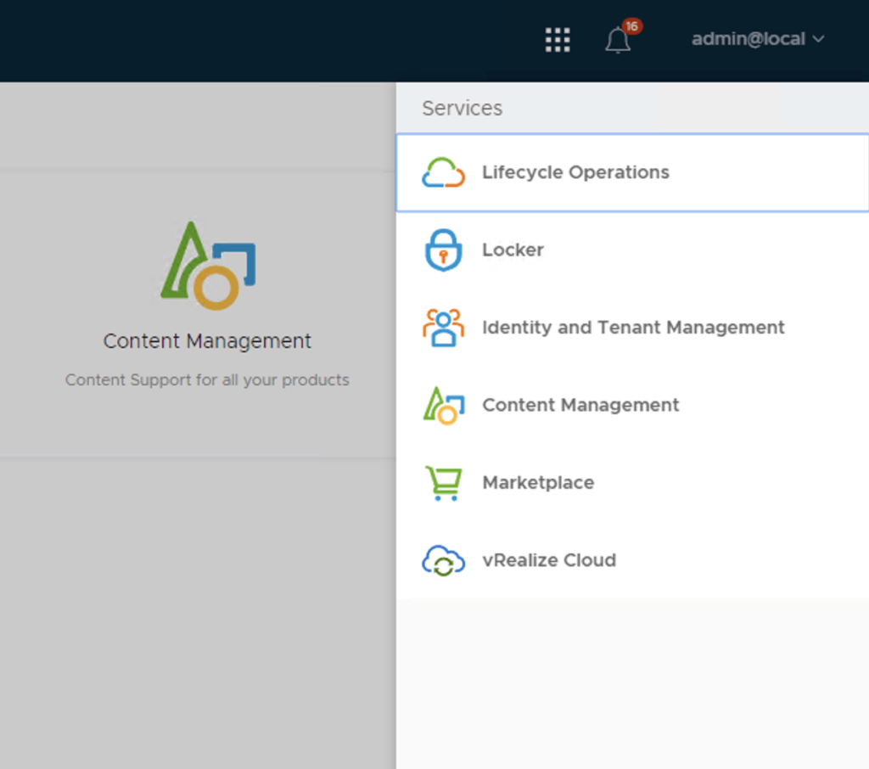Viewport: 869px width, 769px height.
Task: Click the Identity and Tenant Management people icon
Action: coord(443,328)
